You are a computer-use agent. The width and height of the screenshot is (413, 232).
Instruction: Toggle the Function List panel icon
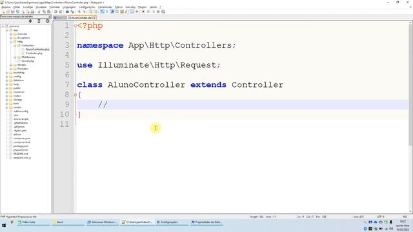[127, 12]
